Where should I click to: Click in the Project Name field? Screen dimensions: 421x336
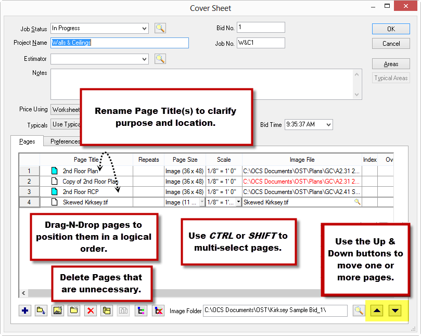point(120,43)
